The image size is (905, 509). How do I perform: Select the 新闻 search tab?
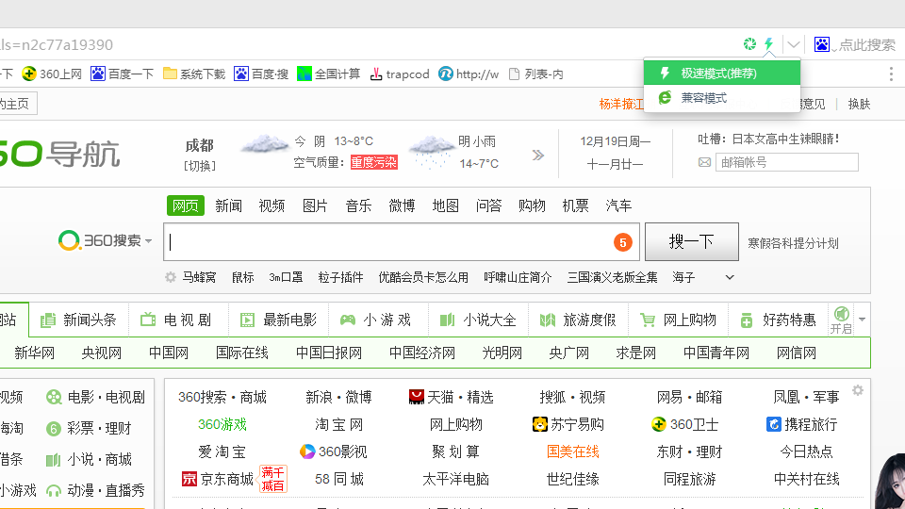228,205
